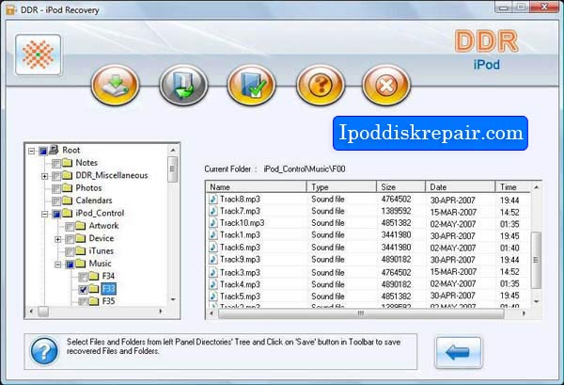Click the Notes folder icon
The width and height of the screenshot is (564, 385).
pos(68,163)
